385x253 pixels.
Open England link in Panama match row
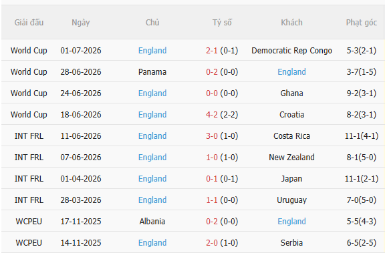291,72
